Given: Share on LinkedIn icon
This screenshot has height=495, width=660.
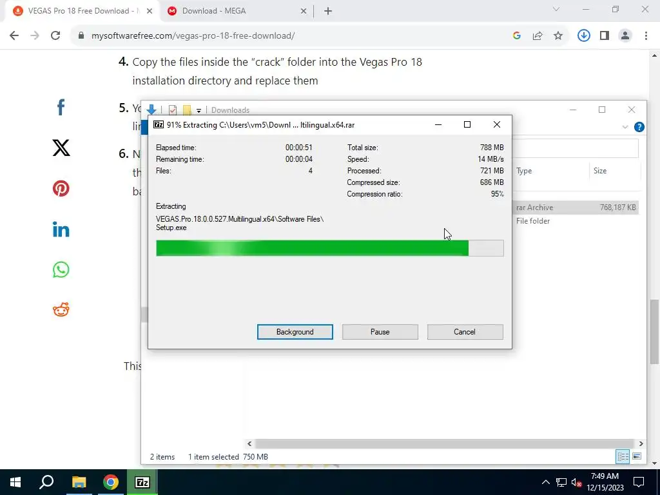Looking at the screenshot, I should click(x=61, y=229).
